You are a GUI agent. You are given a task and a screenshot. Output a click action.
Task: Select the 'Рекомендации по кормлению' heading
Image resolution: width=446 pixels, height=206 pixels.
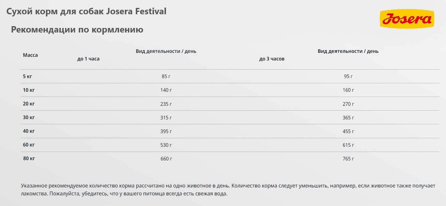click(x=77, y=30)
